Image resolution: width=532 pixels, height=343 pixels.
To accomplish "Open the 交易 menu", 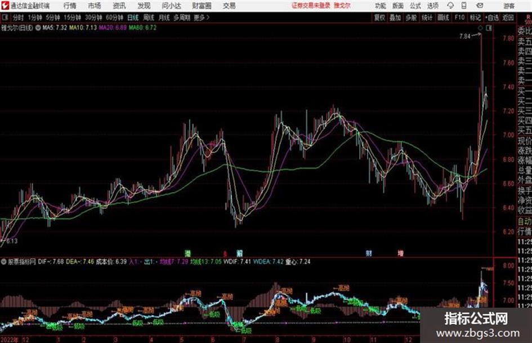I will click(229, 6).
